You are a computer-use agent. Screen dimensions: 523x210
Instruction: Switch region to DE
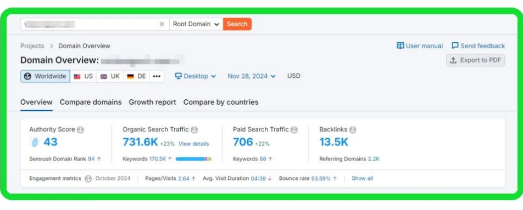pyautogui.click(x=137, y=76)
